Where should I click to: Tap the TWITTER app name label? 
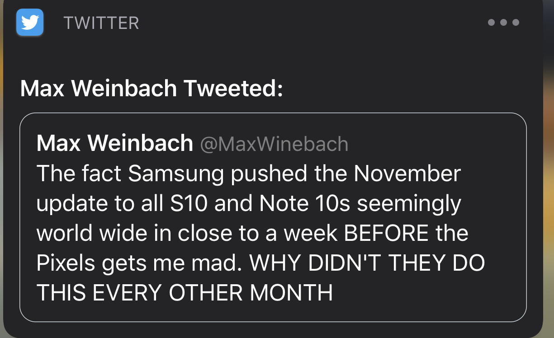pyautogui.click(x=101, y=23)
